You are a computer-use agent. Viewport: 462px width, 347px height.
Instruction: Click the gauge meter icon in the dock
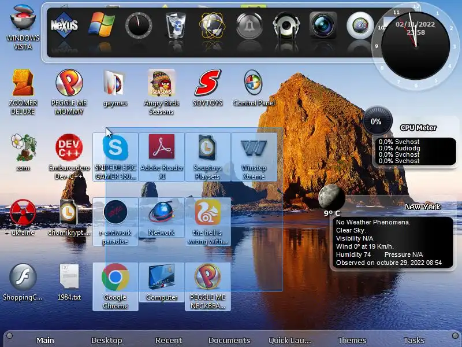(x=360, y=25)
